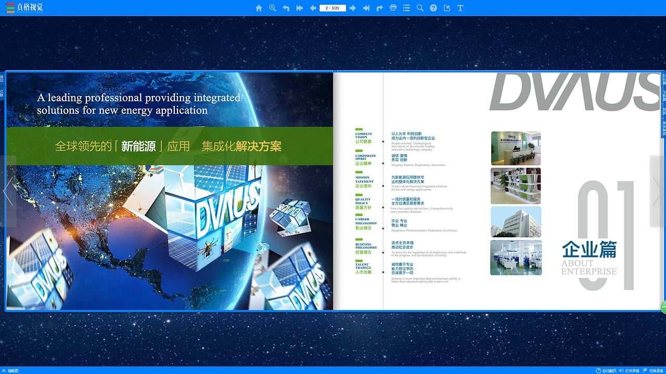Image resolution: width=666 pixels, height=374 pixels.
Task: Click the 'A leading professional' headline text
Action: pos(138,104)
